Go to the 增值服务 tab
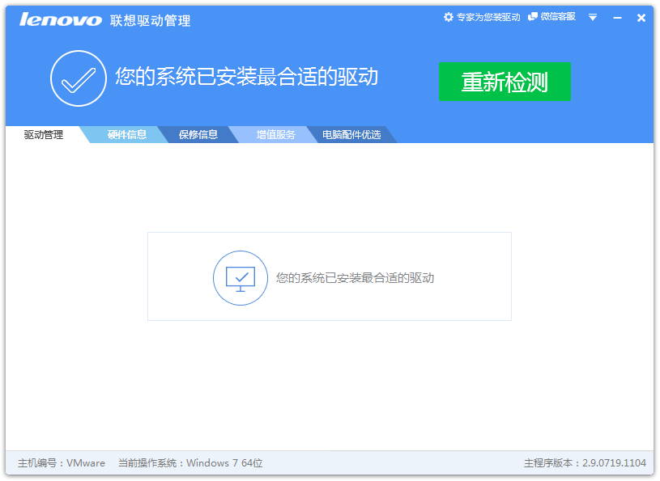The image size is (660, 481). pyautogui.click(x=276, y=135)
